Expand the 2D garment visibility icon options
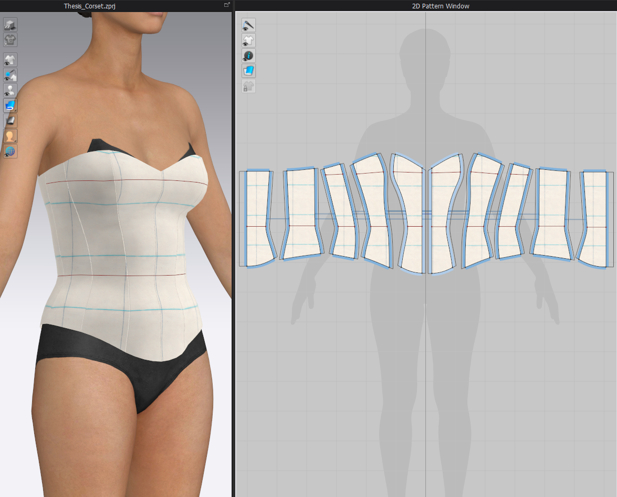Image resolution: width=617 pixels, height=497 pixels. (252, 44)
